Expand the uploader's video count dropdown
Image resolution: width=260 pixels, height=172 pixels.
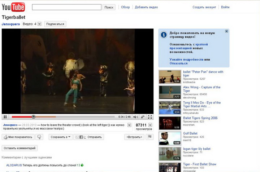(x=39, y=24)
